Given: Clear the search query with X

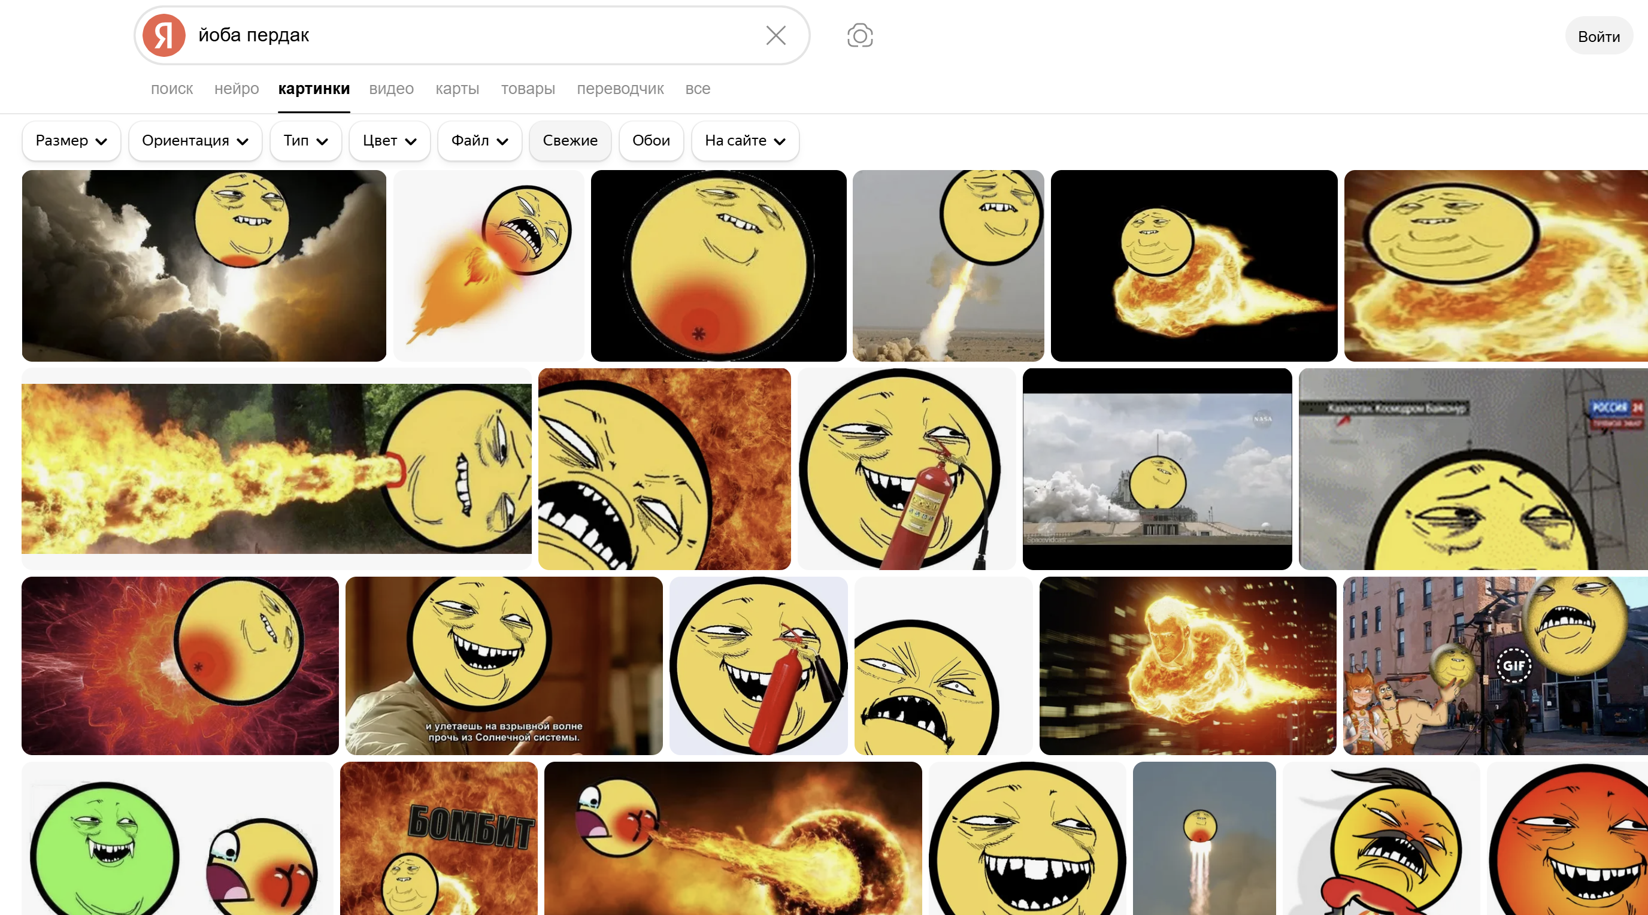Looking at the screenshot, I should (x=775, y=35).
